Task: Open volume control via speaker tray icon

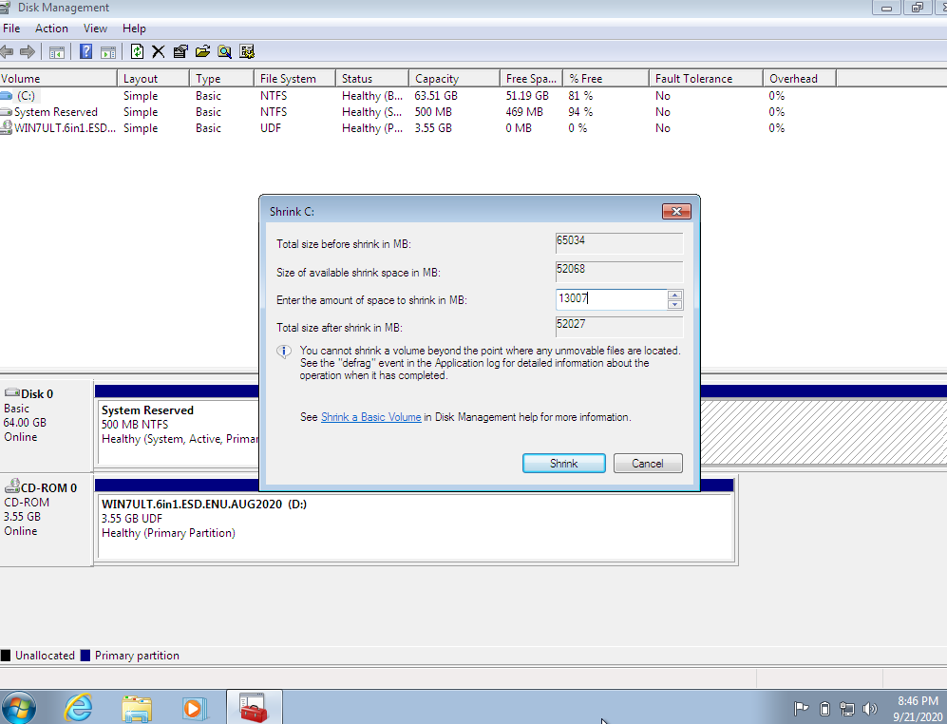Action: [870, 708]
